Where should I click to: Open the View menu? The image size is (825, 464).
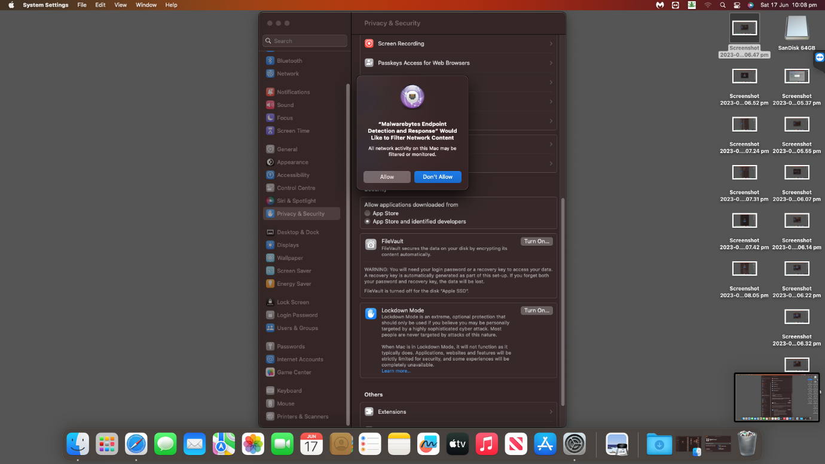(120, 5)
